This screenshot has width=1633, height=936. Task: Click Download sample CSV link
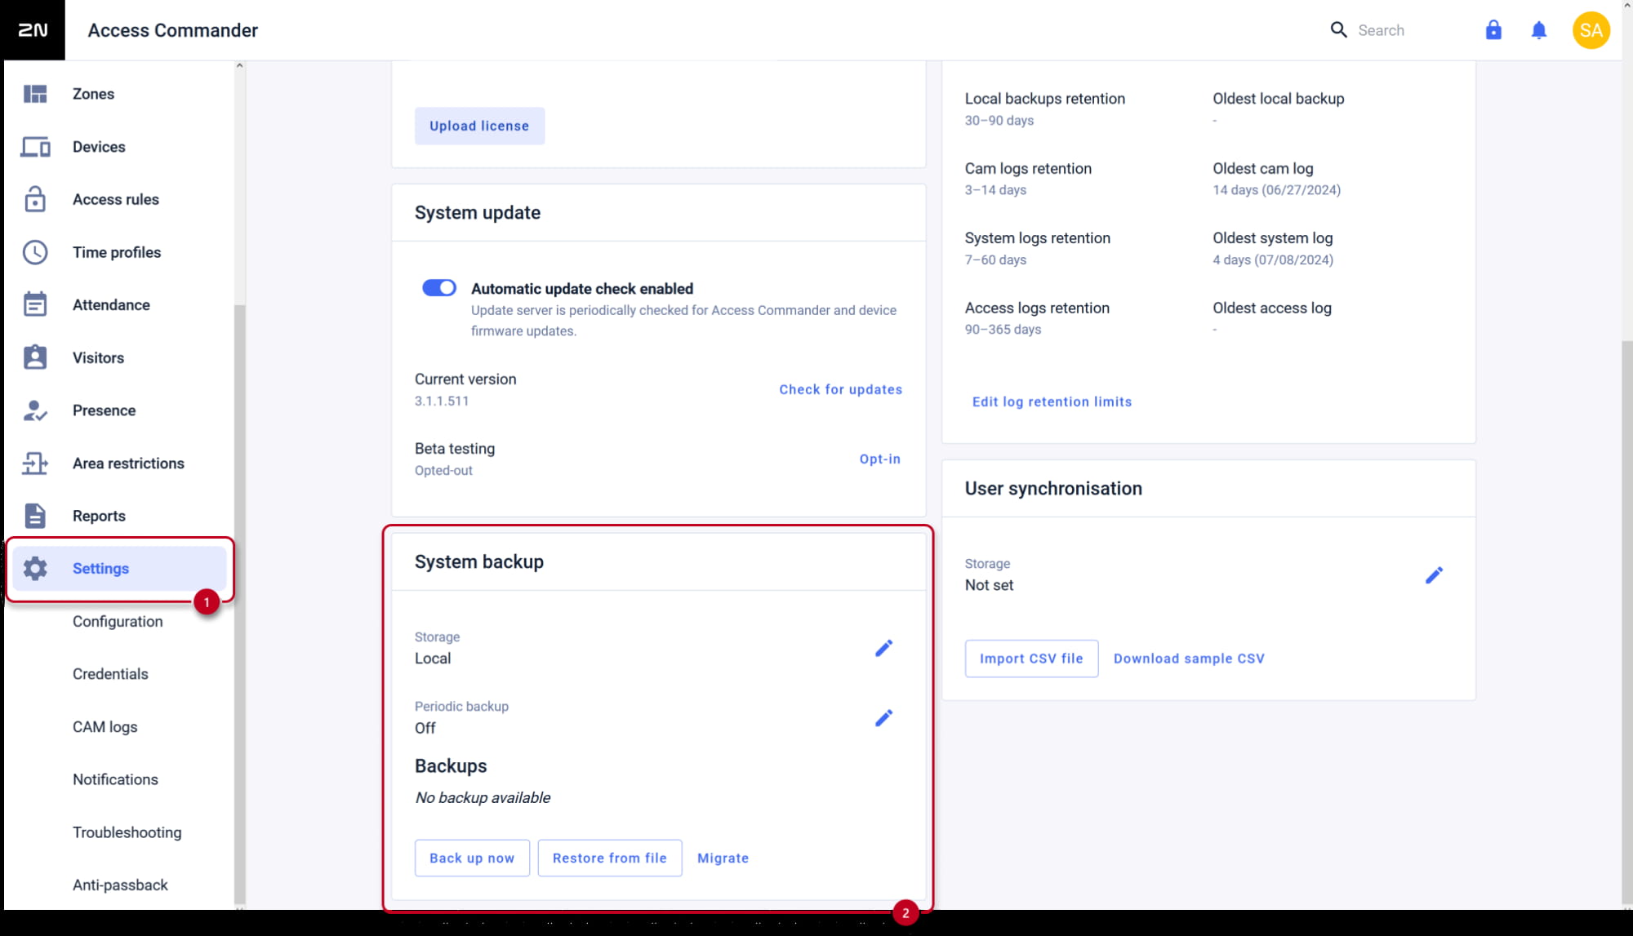click(1189, 659)
